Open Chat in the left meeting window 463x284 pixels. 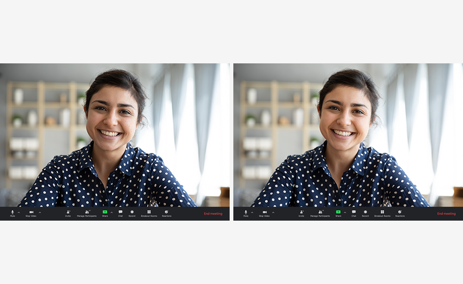click(x=120, y=212)
